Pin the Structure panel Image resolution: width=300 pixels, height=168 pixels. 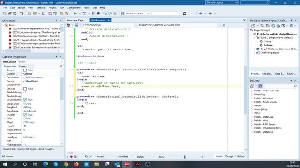(56, 21)
